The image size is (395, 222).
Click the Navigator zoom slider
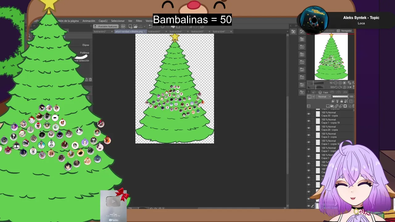316,83
